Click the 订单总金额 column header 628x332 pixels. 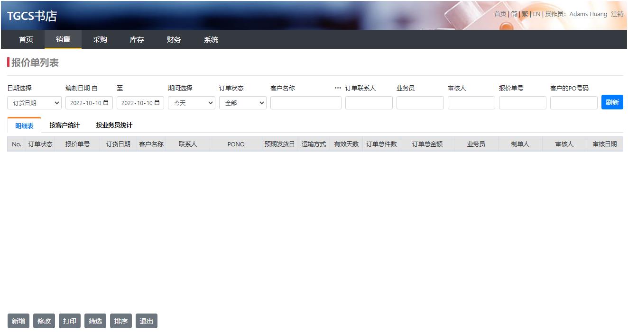[x=427, y=144]
